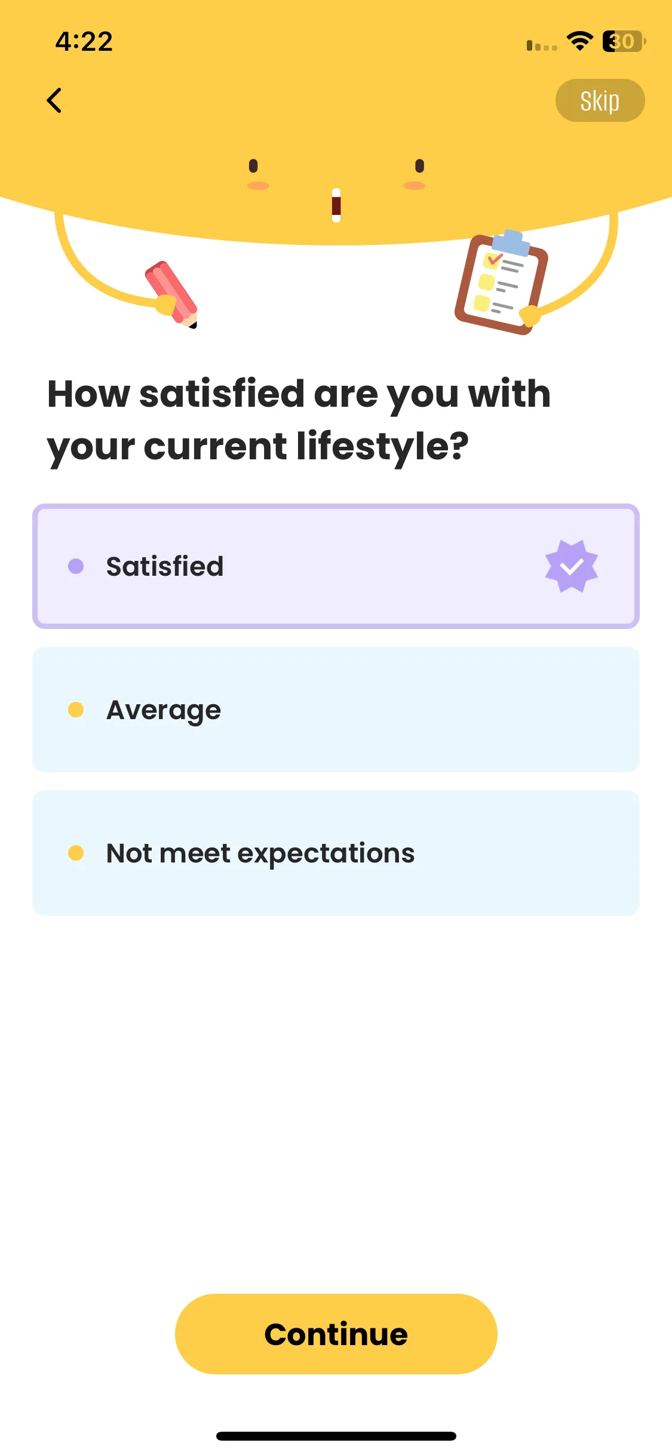Viewport: 672px width, 1455px height.
Task: Tap the mascot's mouth
Action: [x=336, y=205]
